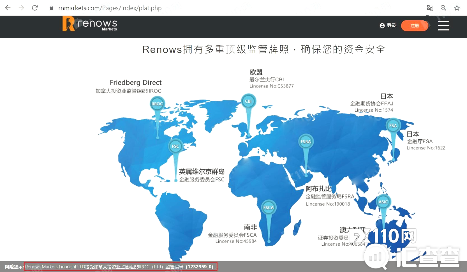This screenshot has width=467, height=272.
Task: Select the FSCA South Africa marker
Action: pos(268,207)
